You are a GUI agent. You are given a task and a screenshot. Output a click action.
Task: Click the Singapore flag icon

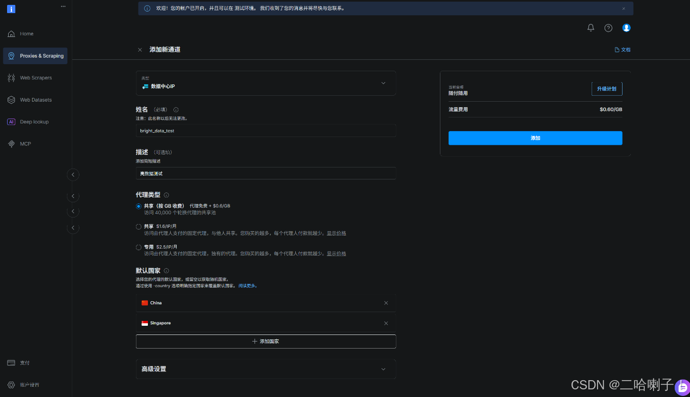pyautogui.click(x=145, y=323)
